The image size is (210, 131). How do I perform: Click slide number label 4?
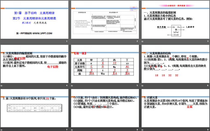point(67,86)
